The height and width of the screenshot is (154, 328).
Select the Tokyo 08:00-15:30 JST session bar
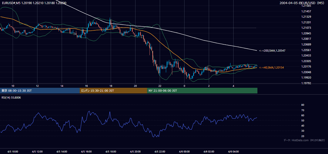[40, 91]
